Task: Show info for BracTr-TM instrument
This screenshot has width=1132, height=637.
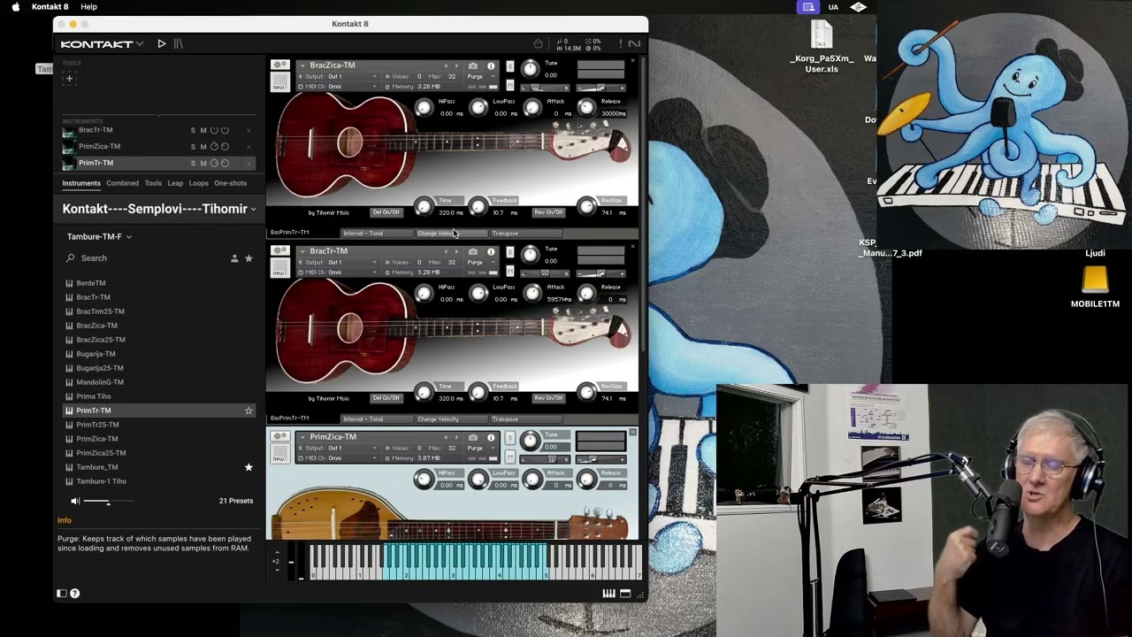Action: pyautogui.click(x=491, y=251)
